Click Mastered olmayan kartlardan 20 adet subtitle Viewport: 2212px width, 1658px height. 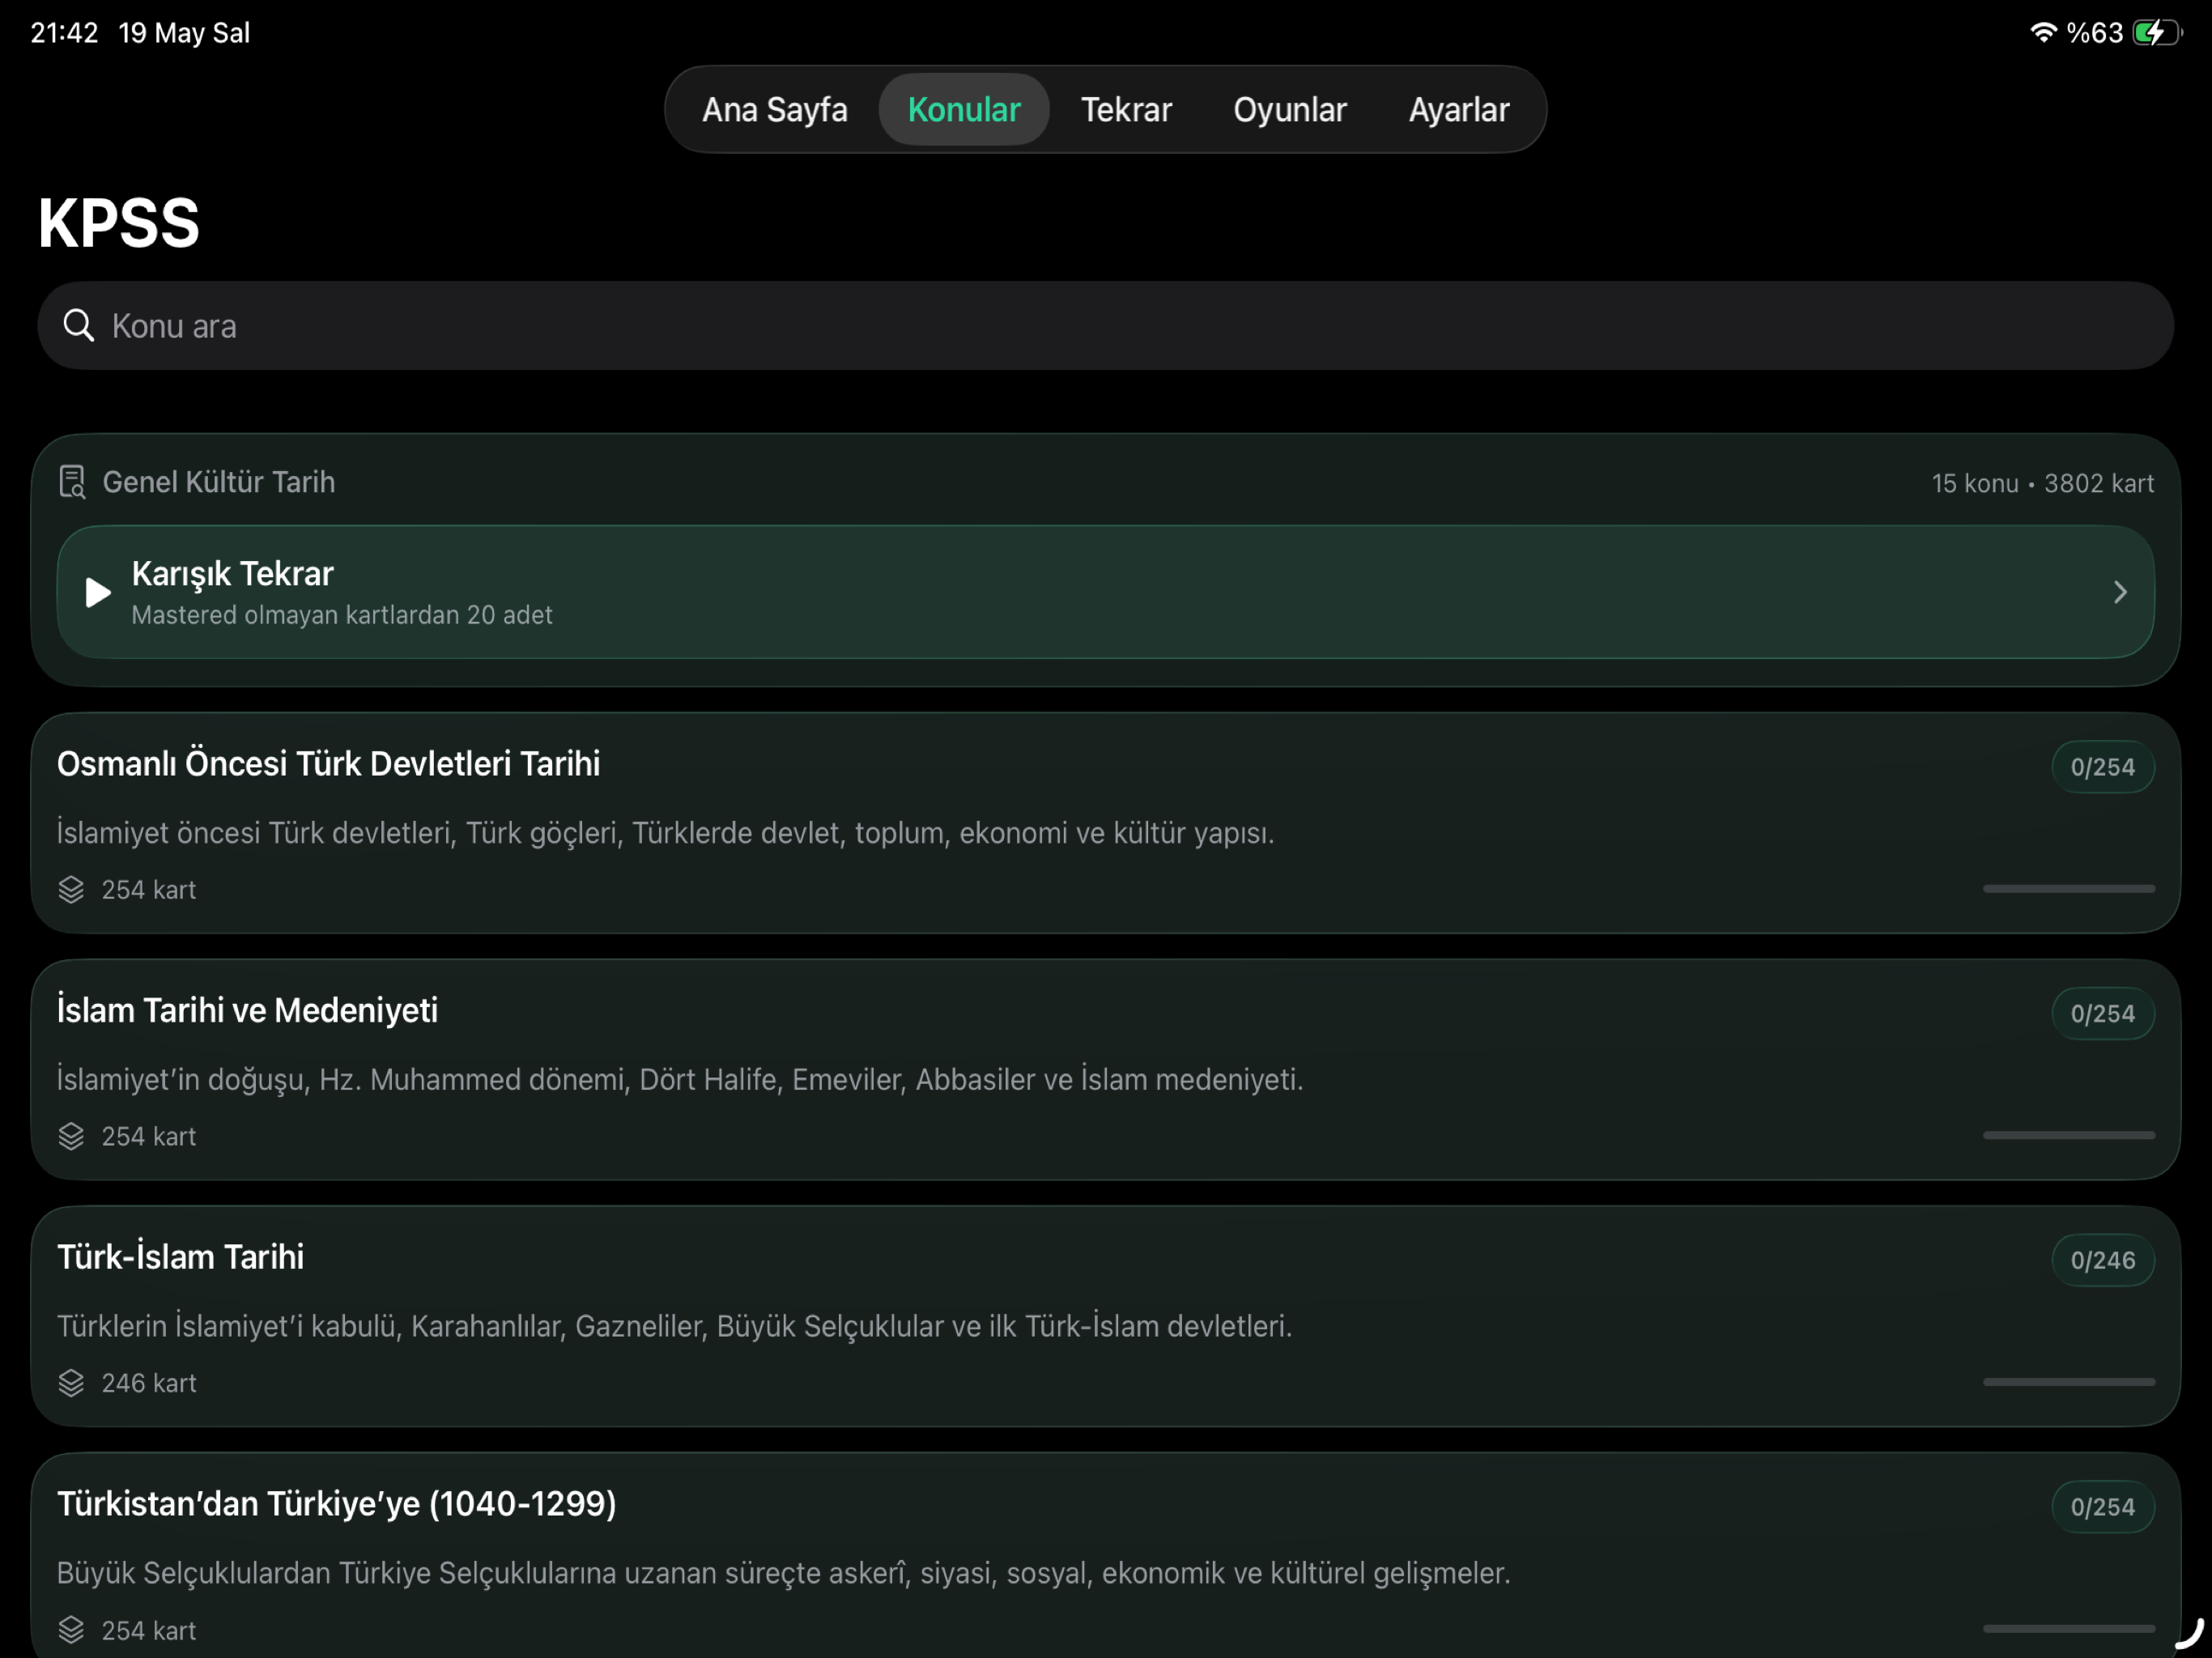click(342, 615)
